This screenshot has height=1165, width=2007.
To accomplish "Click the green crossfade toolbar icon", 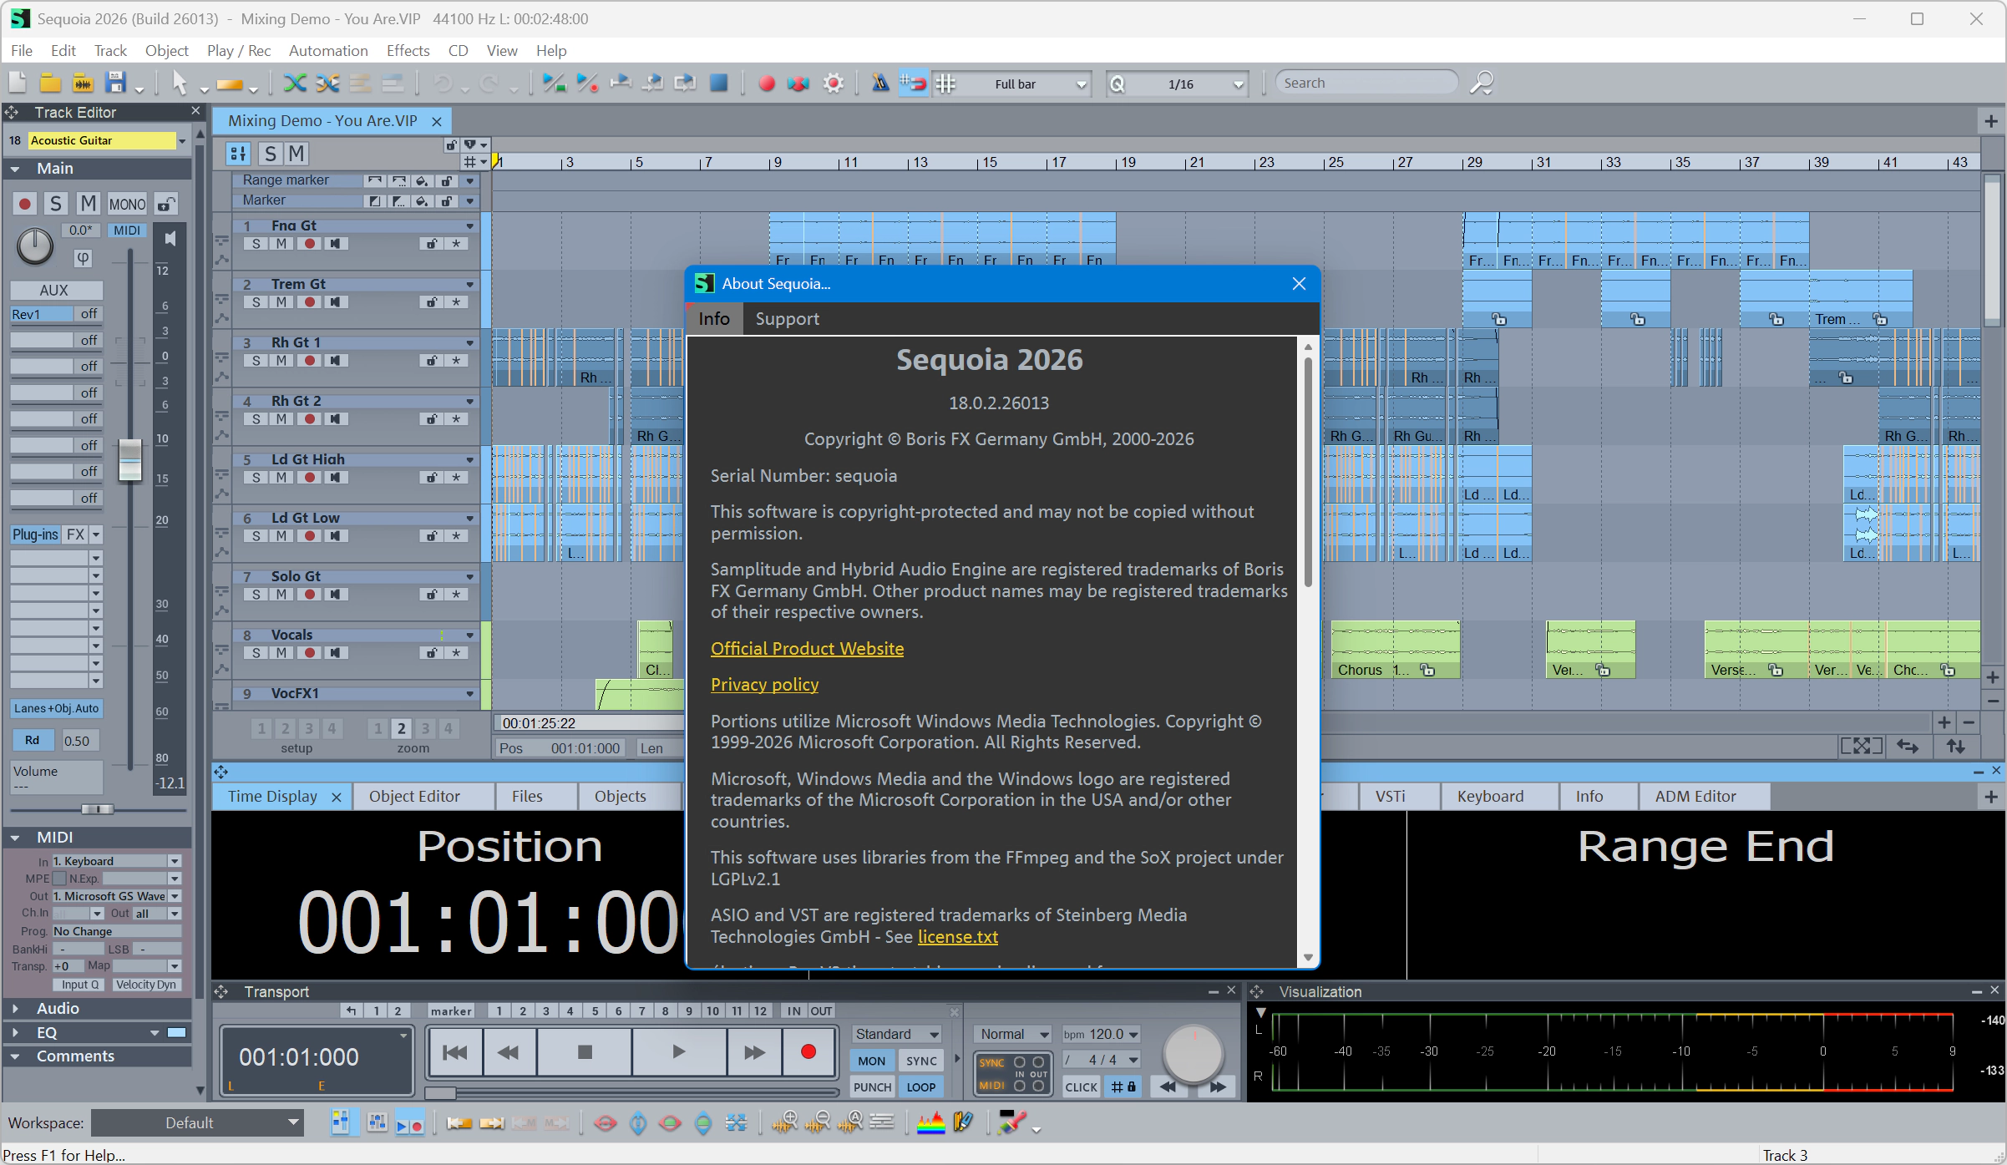I will pos(295,83).
